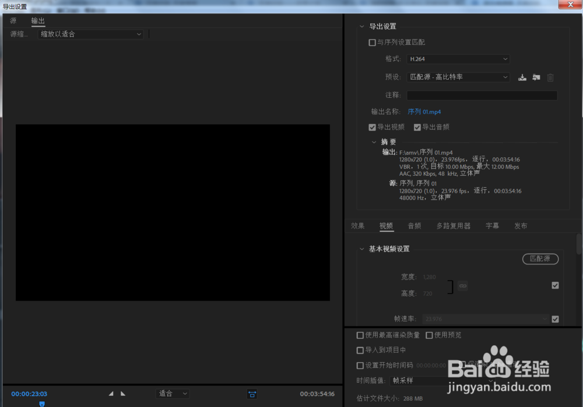Viewport: 583px width, 407px height.
Task: Close the export settings dialog
Action: (570, 5)
